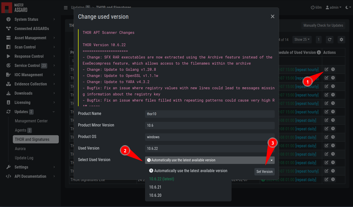The width and height of the screenshot is (353, 207).
Task: Click the Settings wrench icon
Action: 8,167
